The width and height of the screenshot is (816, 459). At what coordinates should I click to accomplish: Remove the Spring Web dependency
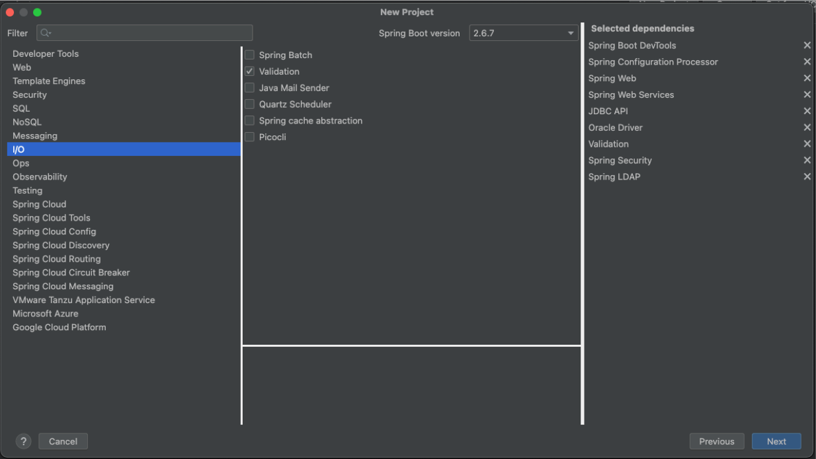[807, 78]
